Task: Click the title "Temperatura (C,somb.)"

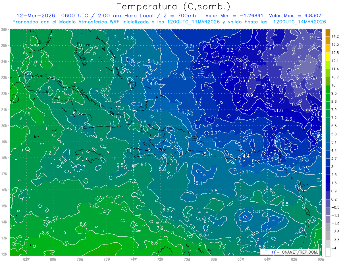Action: point(173,7)
